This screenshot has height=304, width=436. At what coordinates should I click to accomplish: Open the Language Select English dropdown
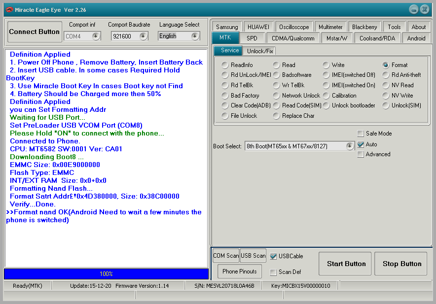coord(195,36)
